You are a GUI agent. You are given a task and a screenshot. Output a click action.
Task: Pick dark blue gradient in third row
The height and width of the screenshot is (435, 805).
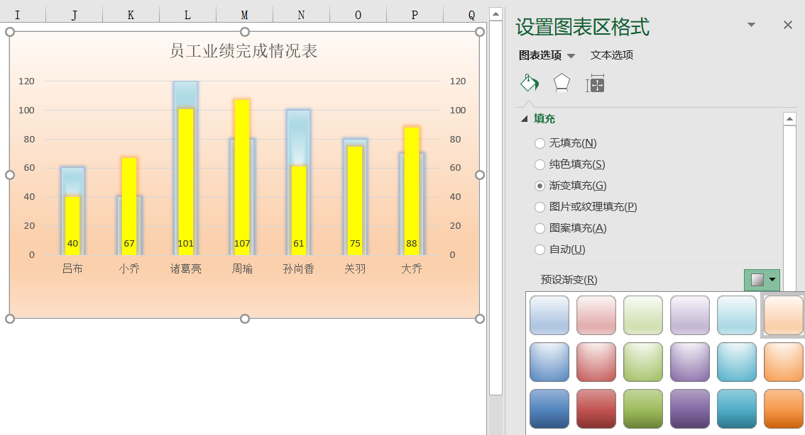(549, 409)
